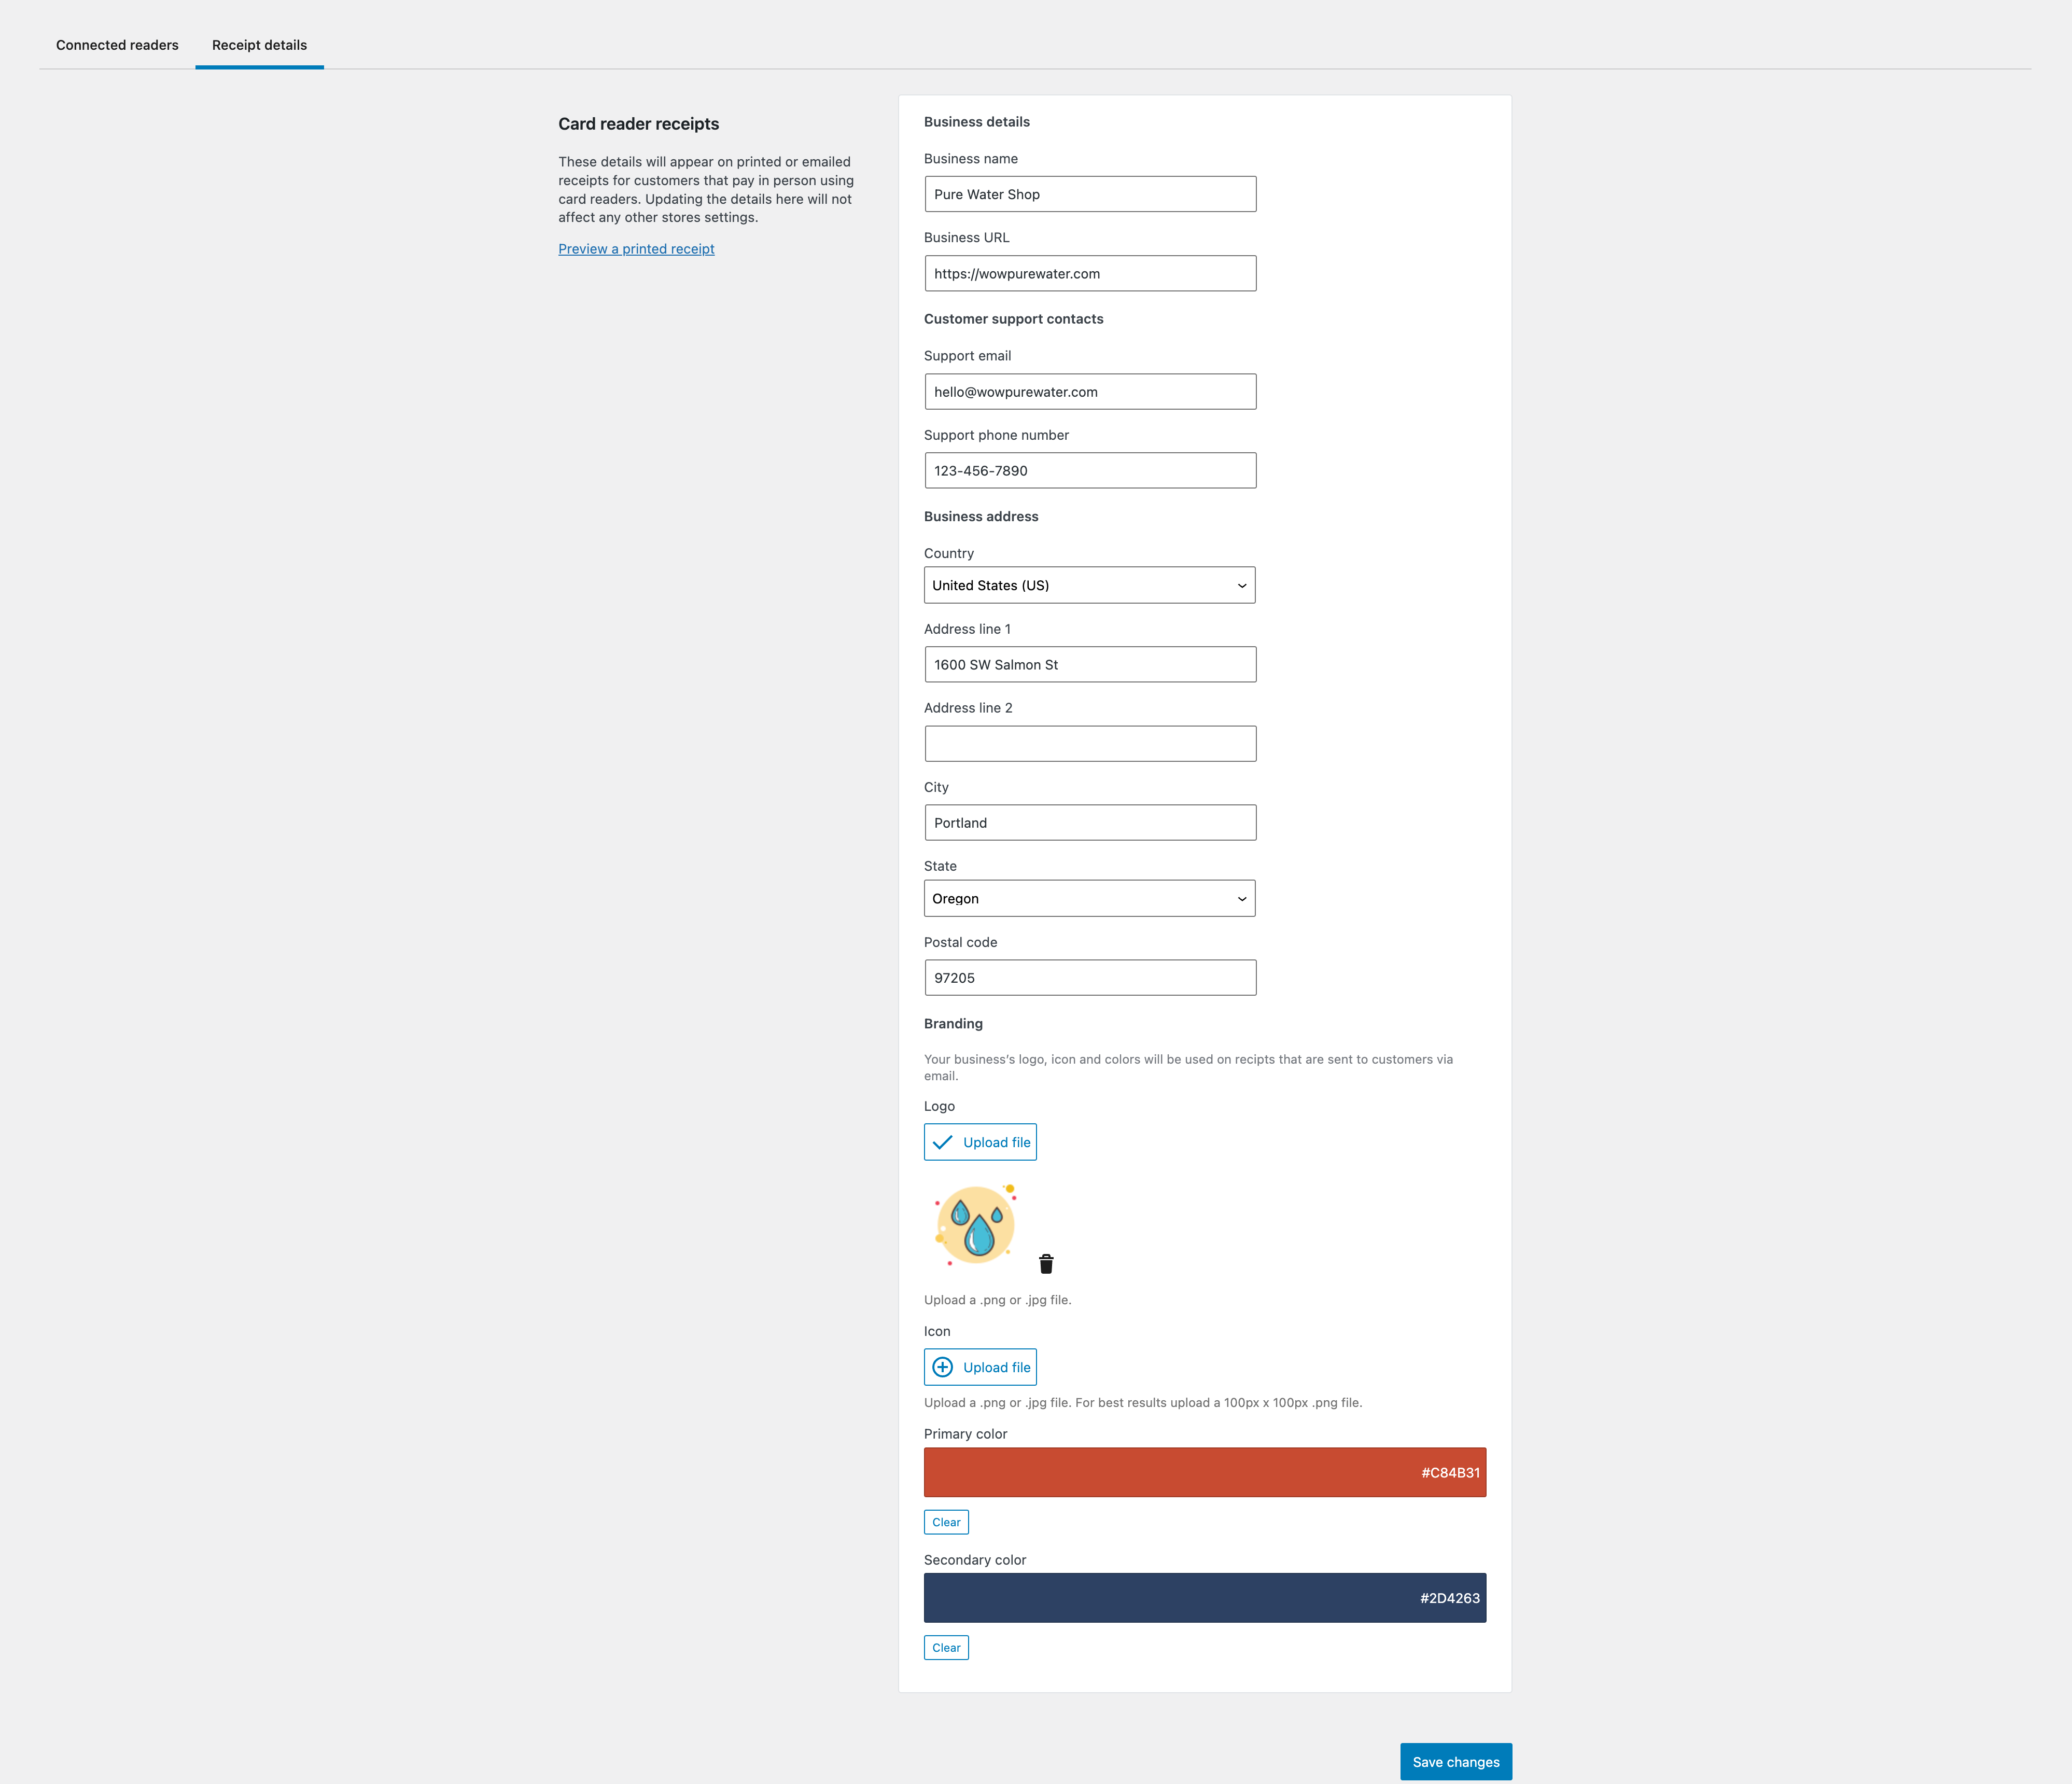Switch to the Connected readers tab
Image resolution: width=2072 pixels, height=1784 pixels.
coord(117,45)
